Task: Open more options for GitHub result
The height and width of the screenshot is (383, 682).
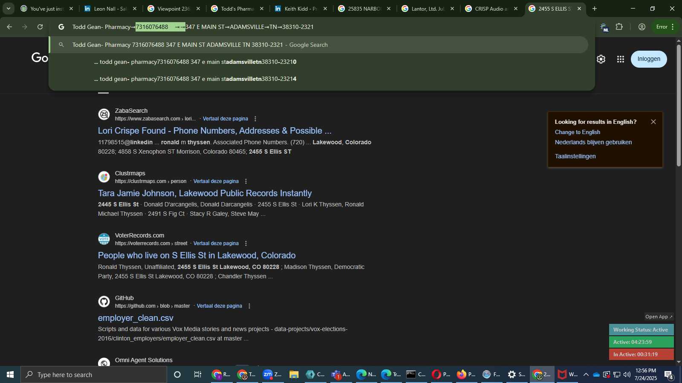Action: tap(249, 306)
